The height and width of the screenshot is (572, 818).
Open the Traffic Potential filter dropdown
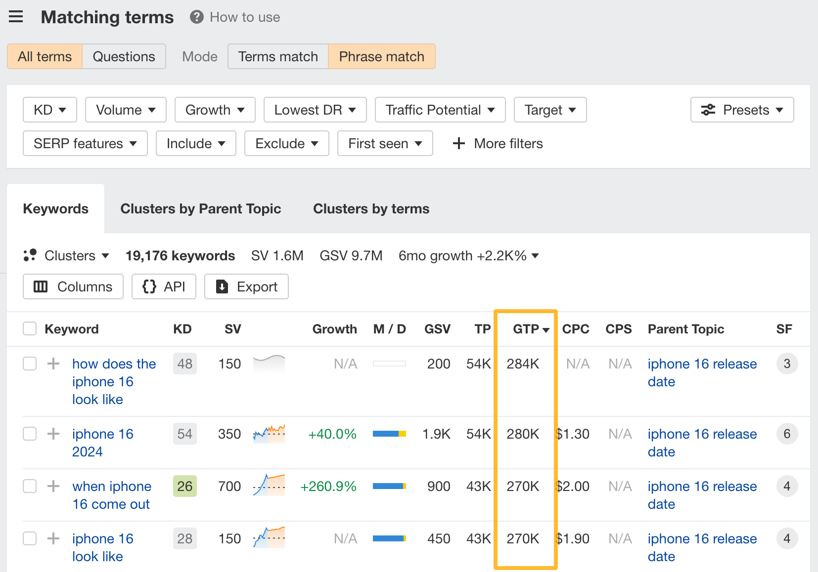click(x=440, y=110)
